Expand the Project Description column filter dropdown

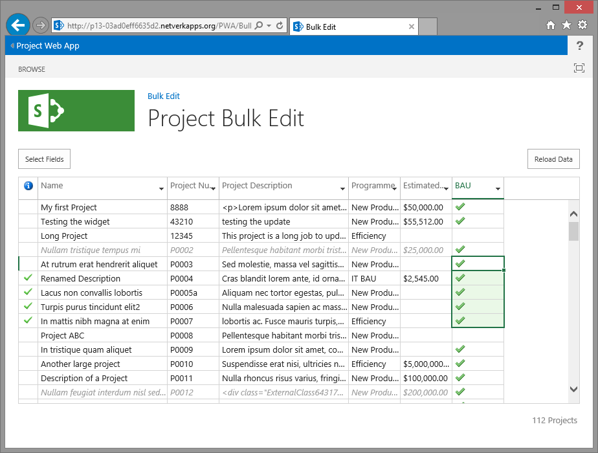(342, 189)
